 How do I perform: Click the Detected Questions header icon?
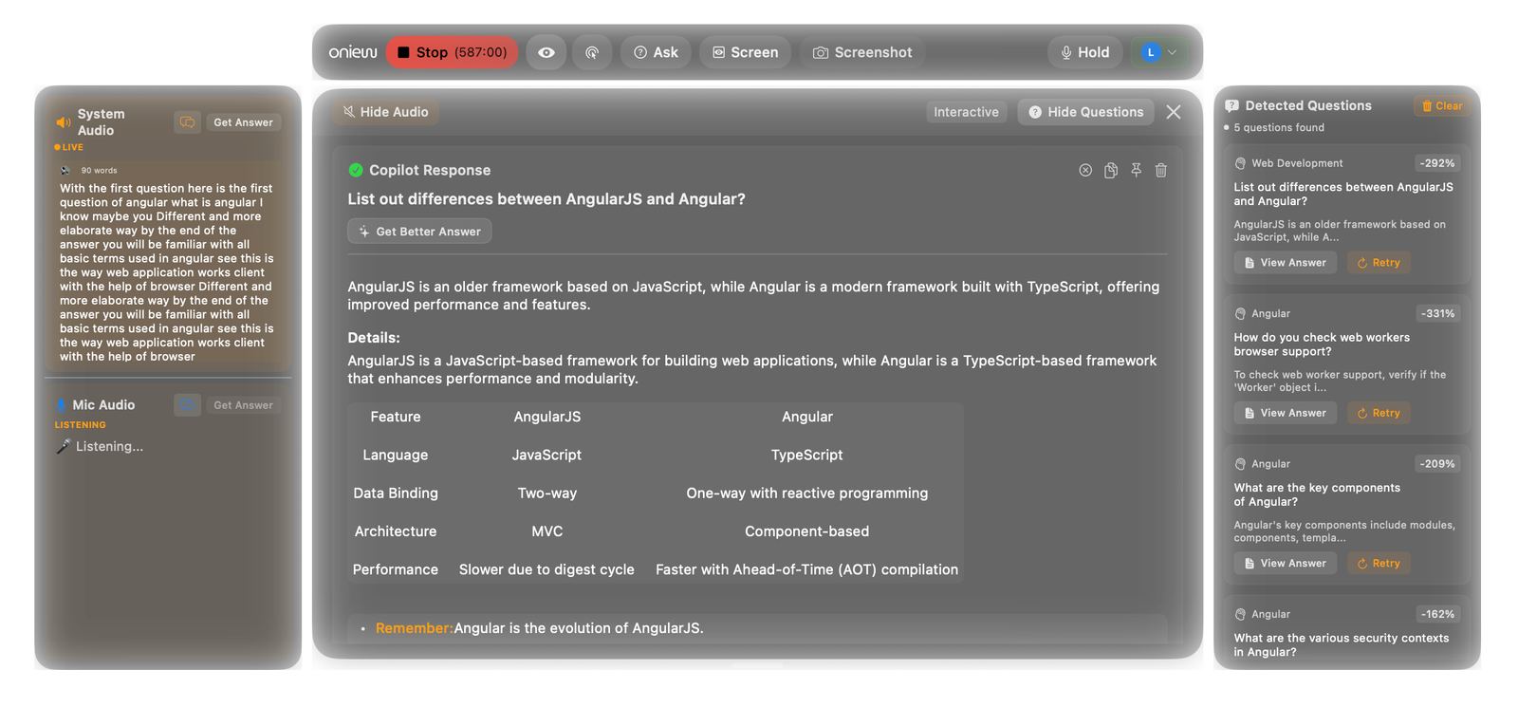point(1231,106)
